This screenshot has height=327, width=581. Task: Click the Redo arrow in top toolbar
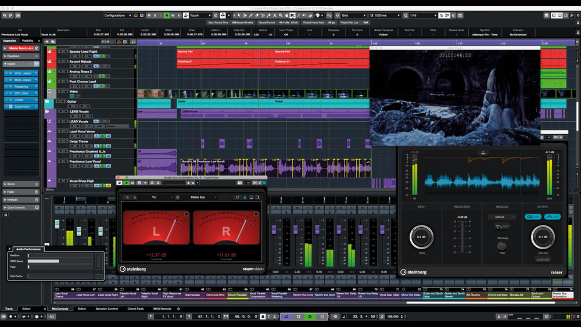pyautogui.click(x=10, y=15)
